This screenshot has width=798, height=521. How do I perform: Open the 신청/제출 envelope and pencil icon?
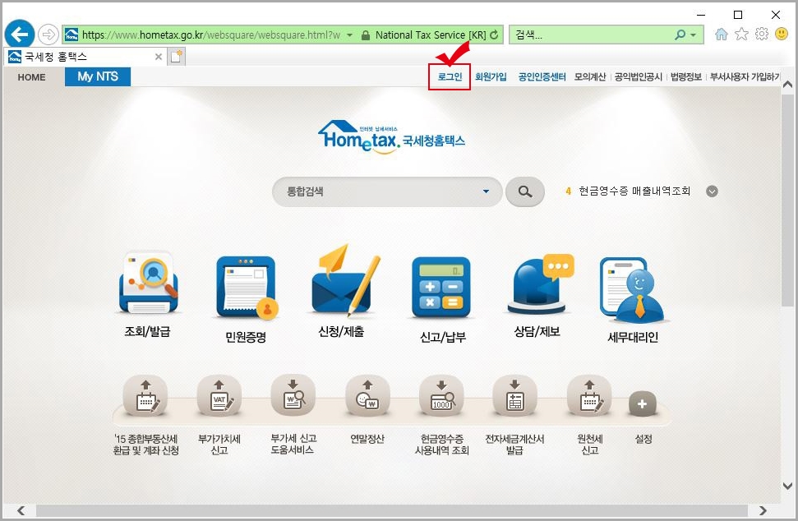coord(345,279)
